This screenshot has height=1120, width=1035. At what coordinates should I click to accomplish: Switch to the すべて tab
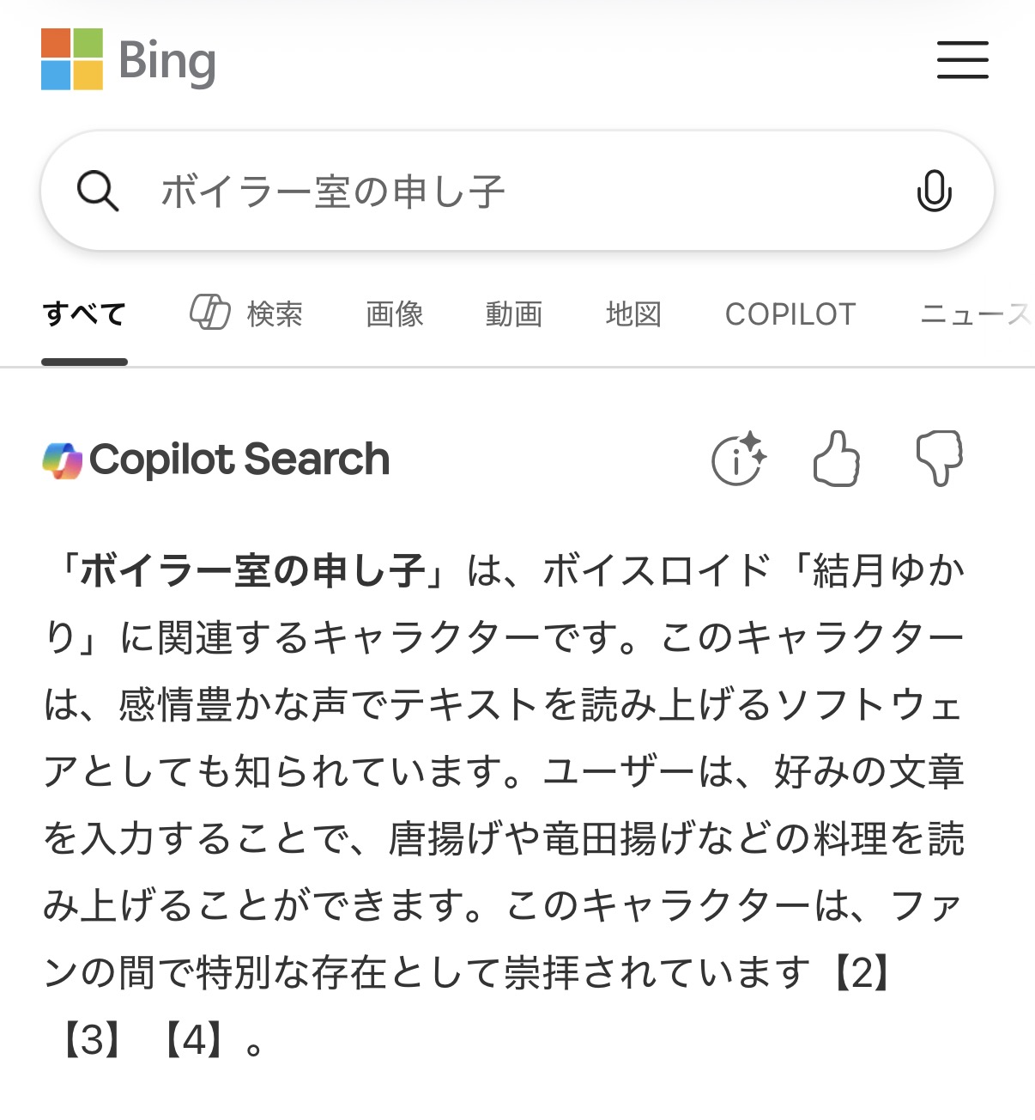pyautogui.click(x=84, y=314)
